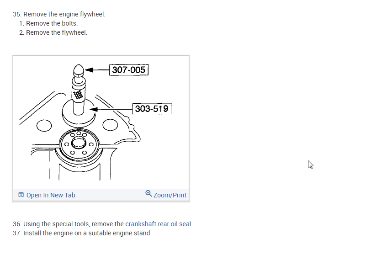This screenshot has width=387, height=260.
Task: Click the substep Remove the flywheel
Action: (x=53, y=32)
